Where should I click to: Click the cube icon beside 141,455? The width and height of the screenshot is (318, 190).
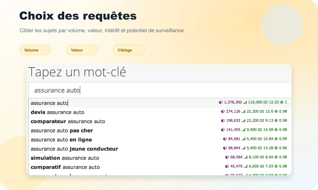[223, 130]
